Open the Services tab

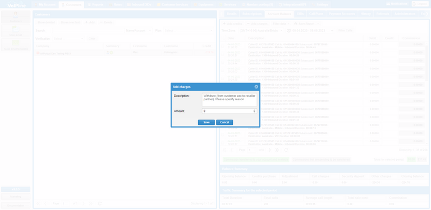pyautogui.click(x=228, y=4)
